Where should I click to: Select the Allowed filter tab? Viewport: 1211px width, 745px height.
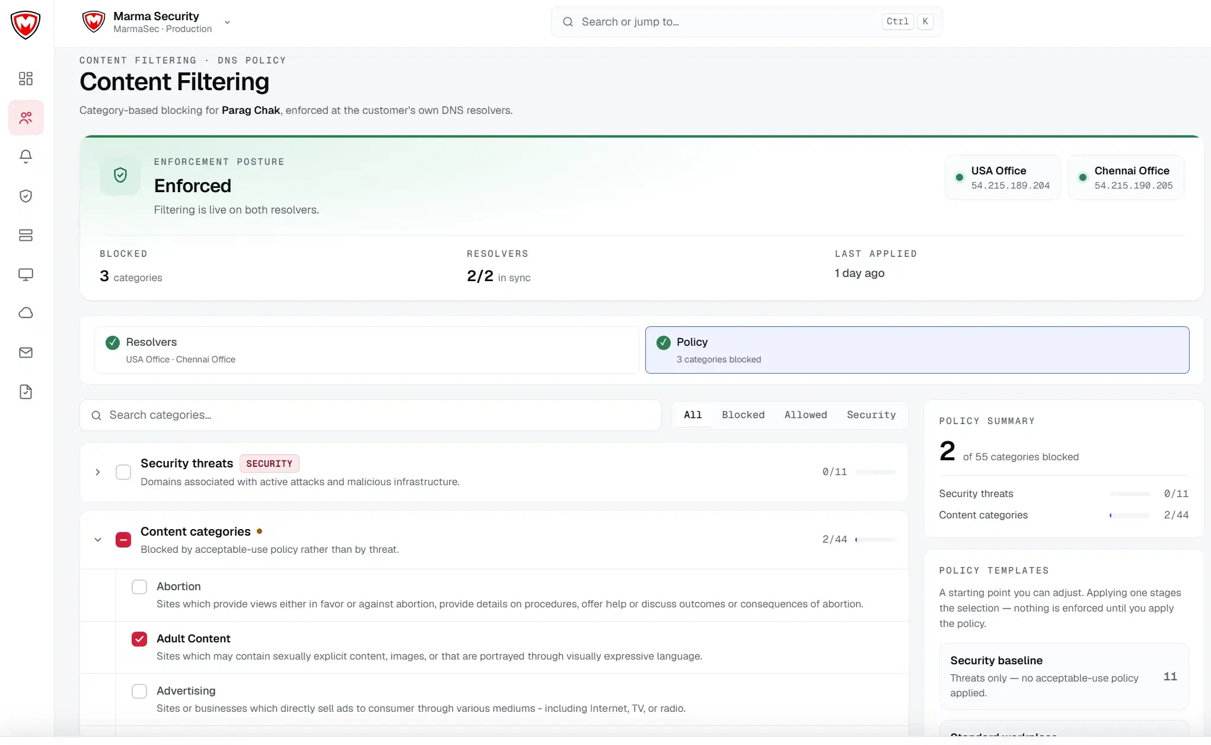[805, 415]
